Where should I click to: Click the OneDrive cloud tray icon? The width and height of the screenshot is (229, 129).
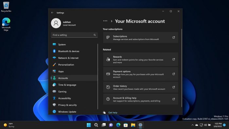pyautogui.click(x=197, y=125)
